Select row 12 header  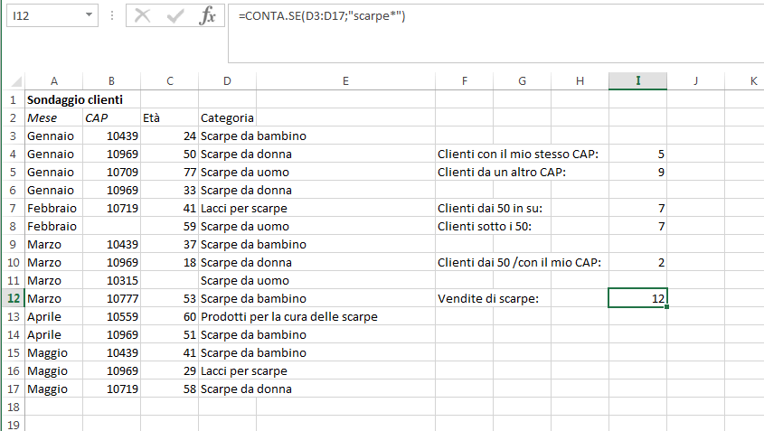pyautogui.click(x=14, y=298)
